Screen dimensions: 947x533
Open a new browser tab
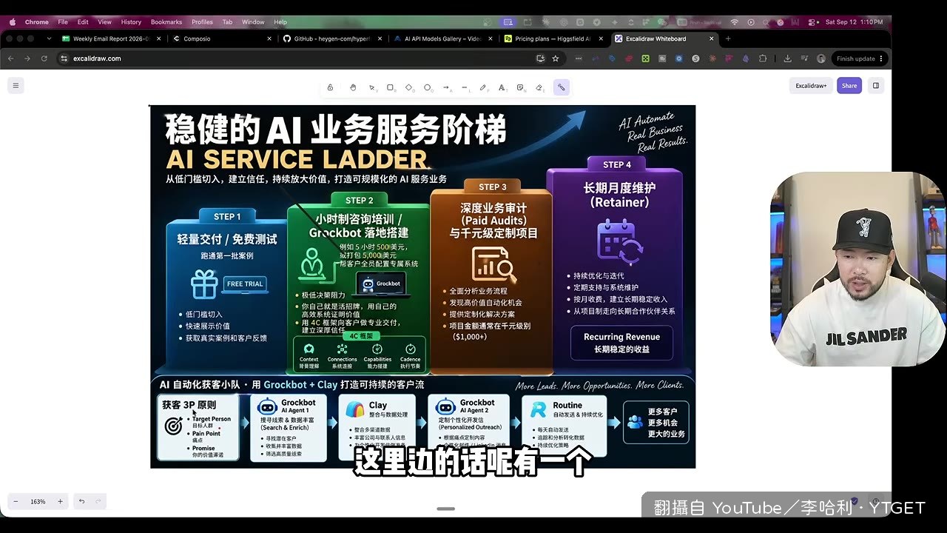pyautogui.click(x=728, y=38)
